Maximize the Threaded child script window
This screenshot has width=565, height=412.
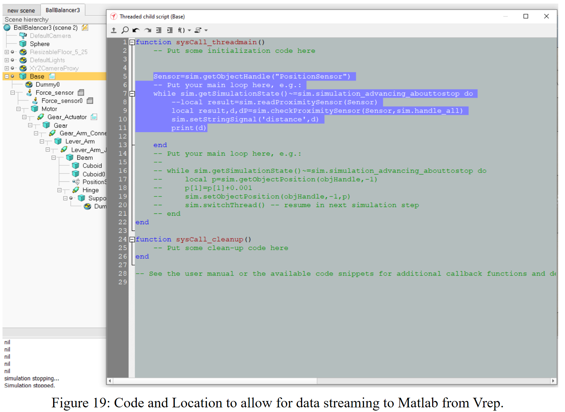tap(526, 16)
